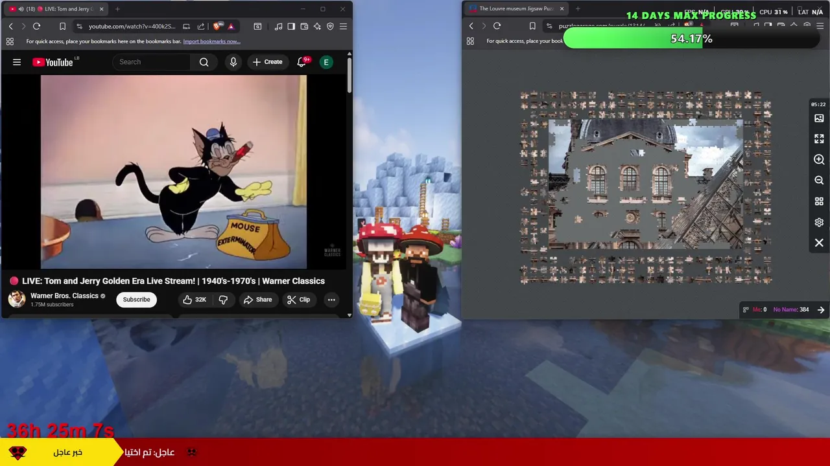Viewport: 830px width, 466px height.
Task: Select the LIVE: Tom and Jerry tab
Action: pos(56,9)
